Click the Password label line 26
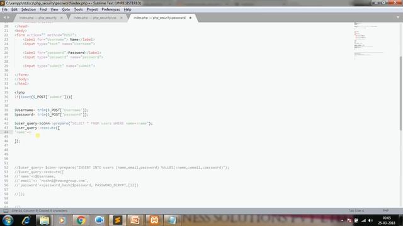 pyautogui.click(x=62, y=53)
